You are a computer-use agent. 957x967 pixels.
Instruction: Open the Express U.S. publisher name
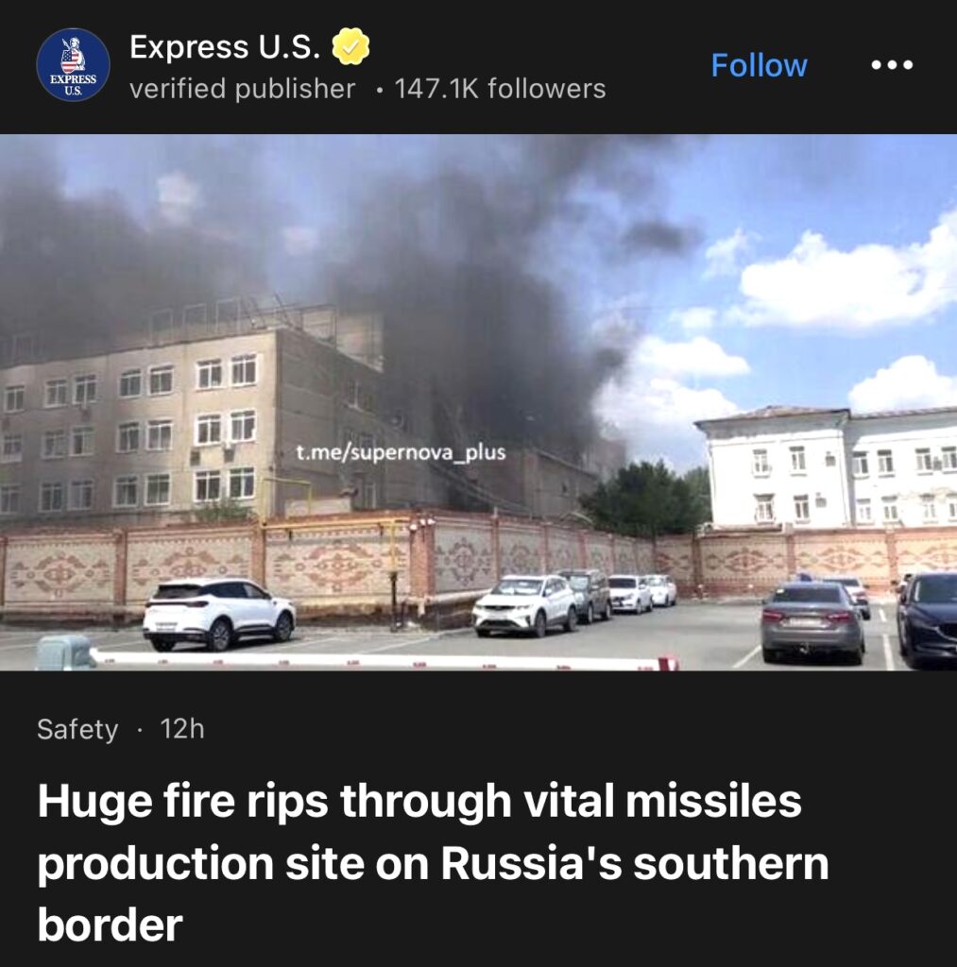click(x=225, y=46)
